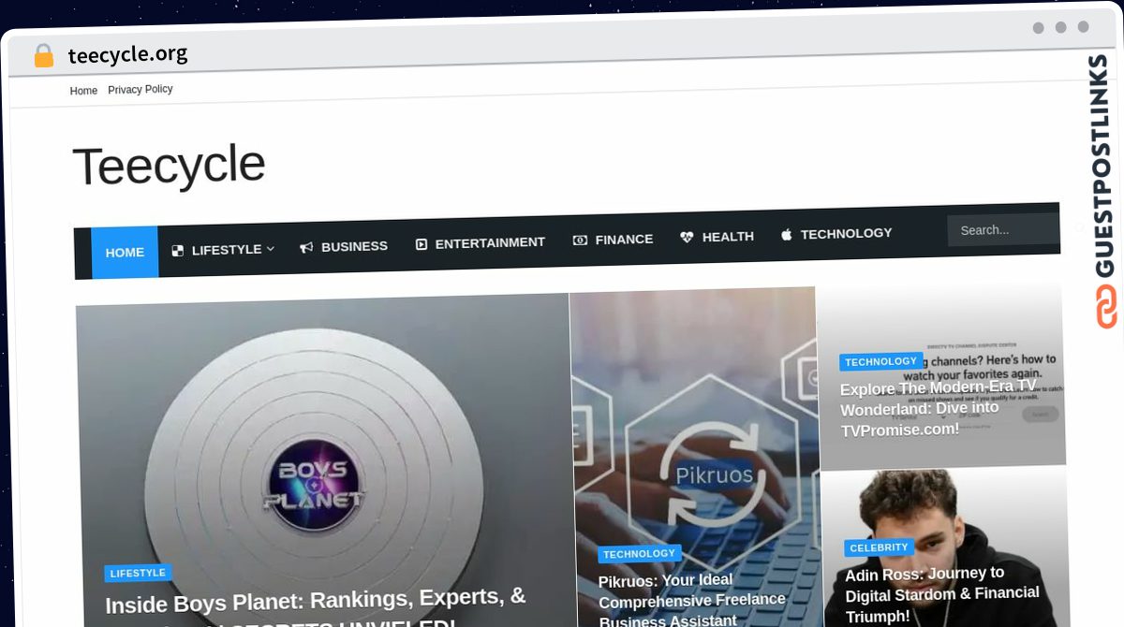Open the Pikruos article thumbnail
Viewport: 1124px width, 627px height.
click(693, 421)
